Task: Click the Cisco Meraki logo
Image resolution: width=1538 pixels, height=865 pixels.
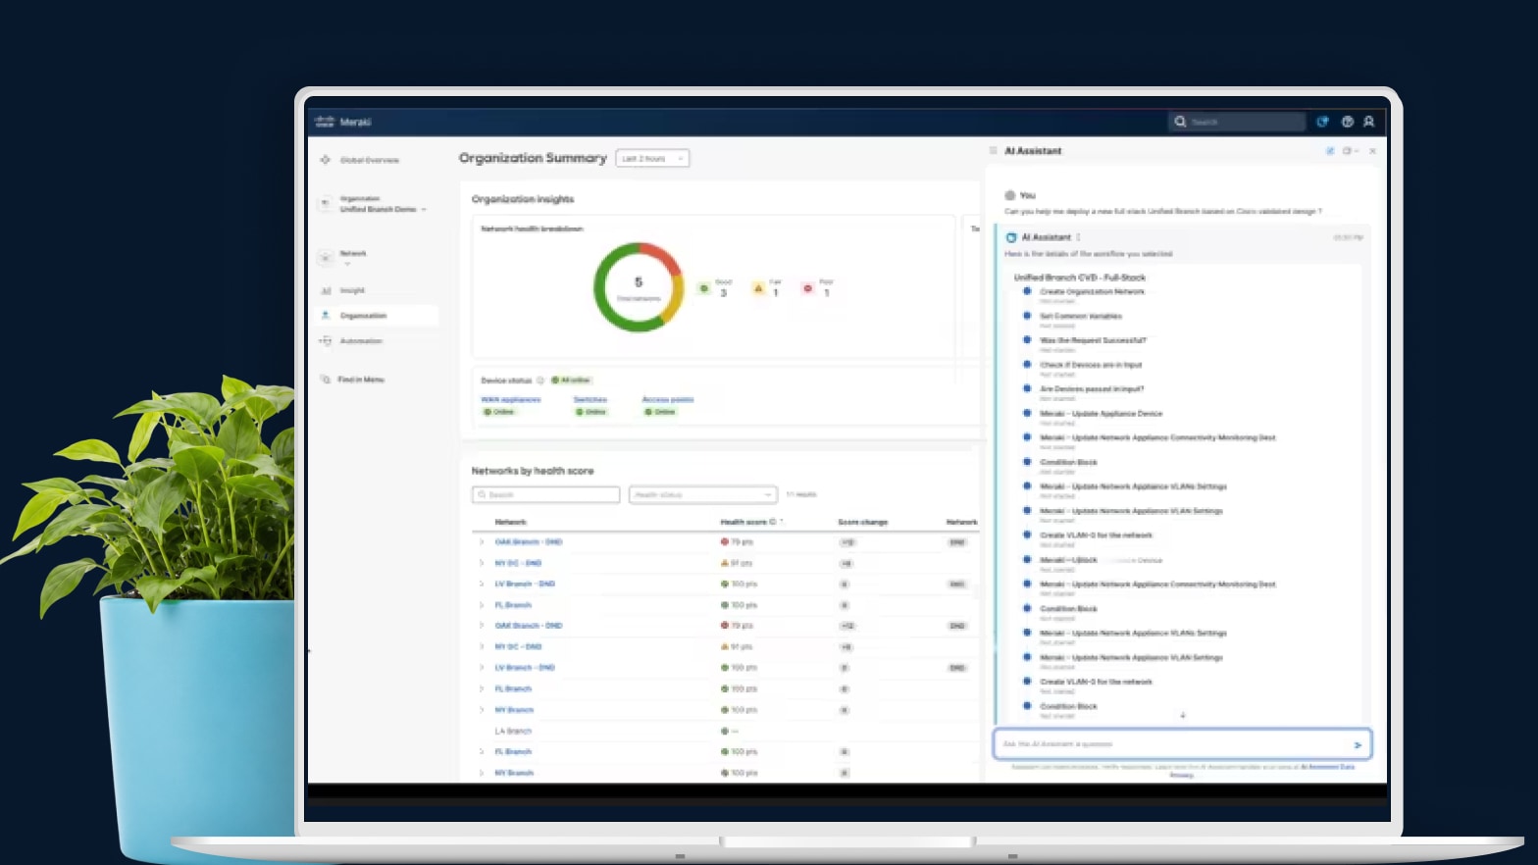Action: tap(342, 122)
